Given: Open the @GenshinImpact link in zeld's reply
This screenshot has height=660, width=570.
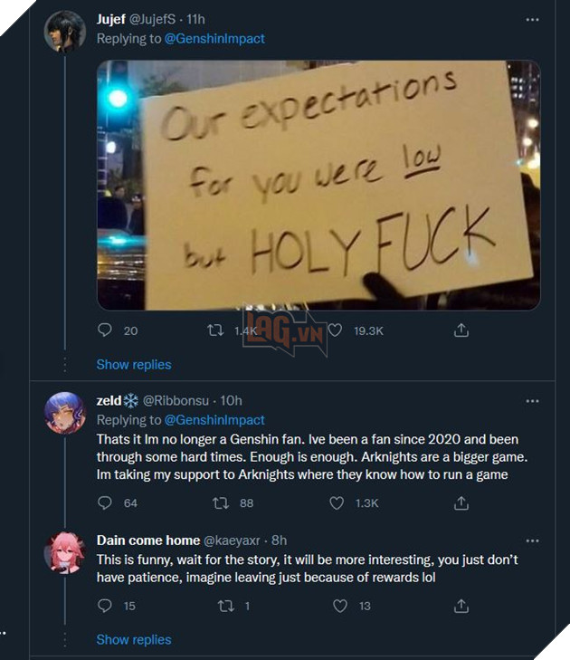Looking at the screenshot, I should 214,420.
